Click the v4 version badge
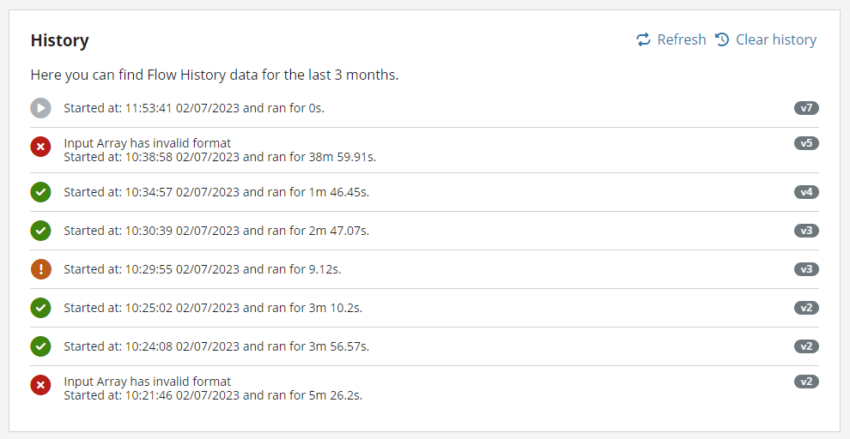The height and width of the screenshot is (439, 850). [806, 191]
